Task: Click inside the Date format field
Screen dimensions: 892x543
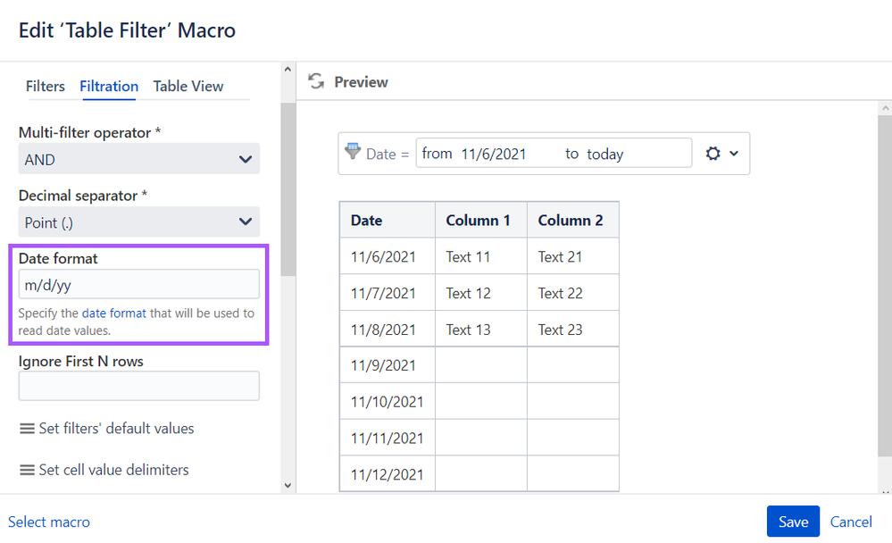Action: 138,283
